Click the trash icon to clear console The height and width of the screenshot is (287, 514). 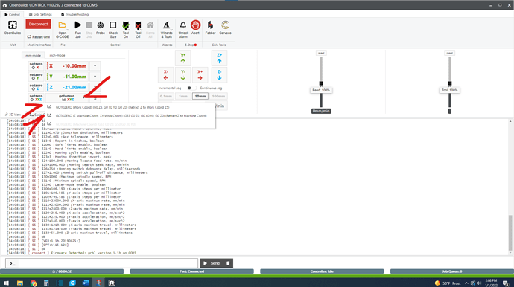(228, 263)
